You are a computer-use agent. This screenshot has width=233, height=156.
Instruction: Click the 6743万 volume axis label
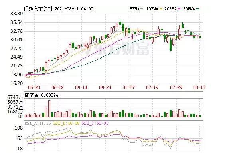tap(15, 97)
